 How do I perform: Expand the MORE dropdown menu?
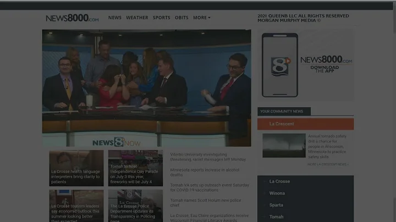coord(201,18)
